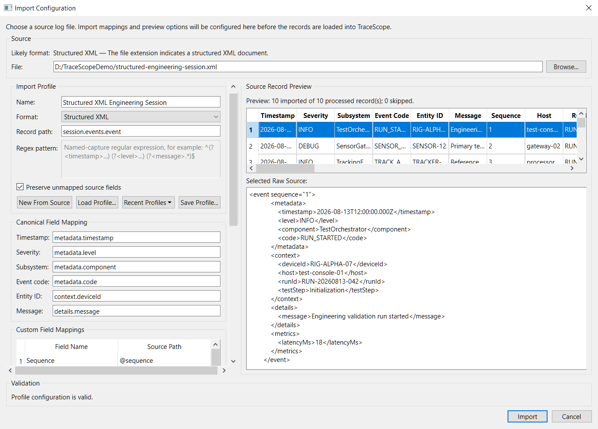This screenshot has width=598, height=429.
Task: Click the @sequence source path cell
Action: pos(164,360)
